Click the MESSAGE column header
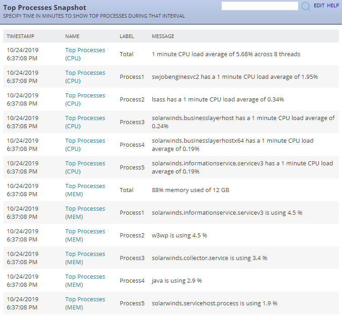 [x=163, y=36]
